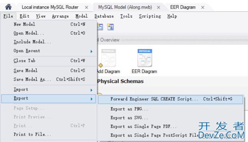Switch to MySQL Model (Along.mwb) tab
Screen dimensions: 248x142
[125, 7]
